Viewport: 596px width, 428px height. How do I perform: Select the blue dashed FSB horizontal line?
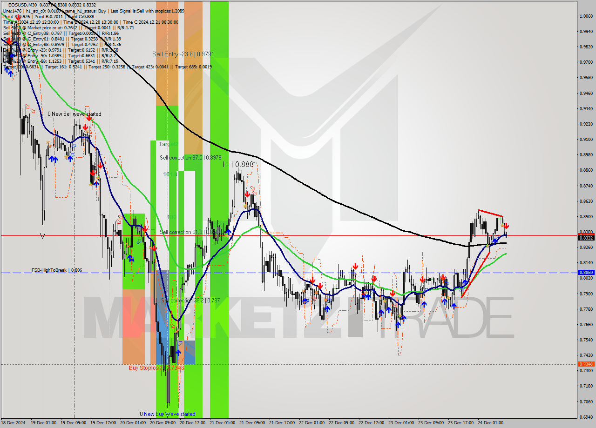[x=289, y=273]
